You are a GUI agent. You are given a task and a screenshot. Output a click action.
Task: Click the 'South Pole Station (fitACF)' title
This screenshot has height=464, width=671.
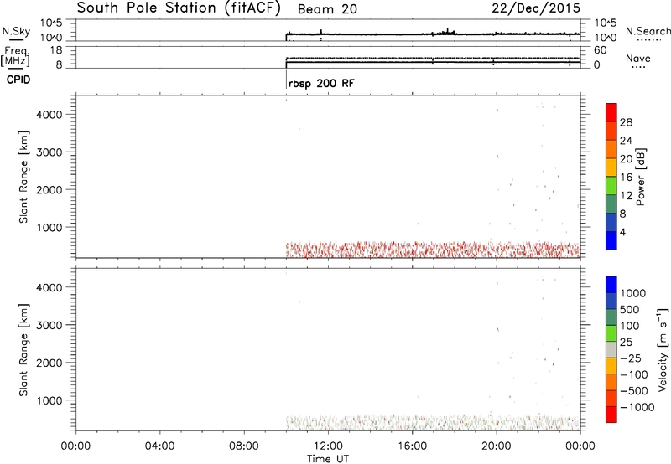[x=179, y=8]
